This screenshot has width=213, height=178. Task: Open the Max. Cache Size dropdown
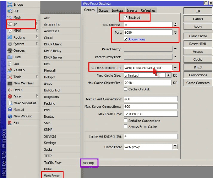click(x=169, y=76)
